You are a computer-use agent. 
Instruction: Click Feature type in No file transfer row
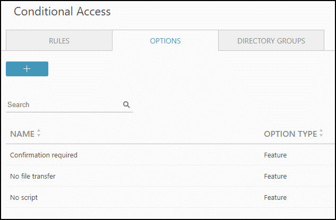tap(275, 176)
